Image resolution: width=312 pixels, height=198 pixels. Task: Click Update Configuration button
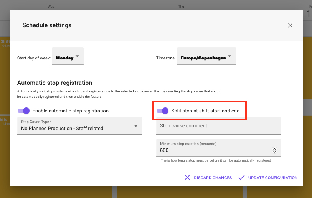pyautogui.click(x=268, y=178)
